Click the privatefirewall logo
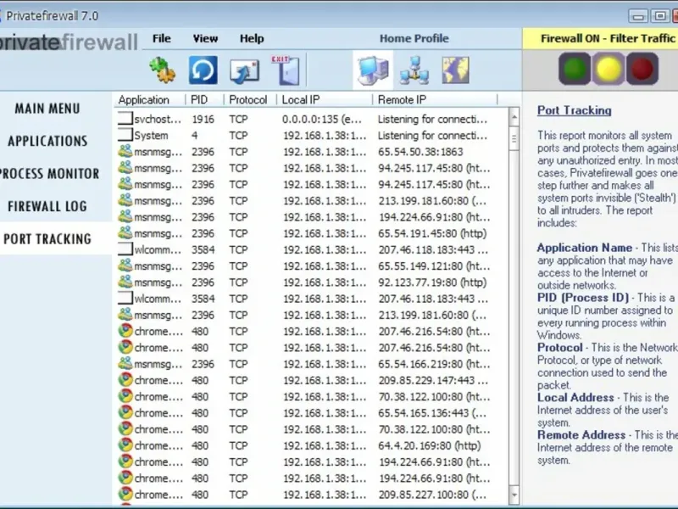This screenshot has width=678, height=509. [x=69, y=42]
